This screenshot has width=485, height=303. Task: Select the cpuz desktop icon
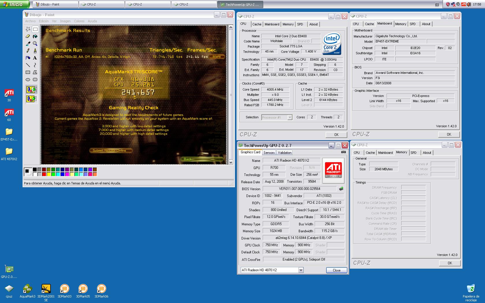pyautogui.click(x=9, y=291)
